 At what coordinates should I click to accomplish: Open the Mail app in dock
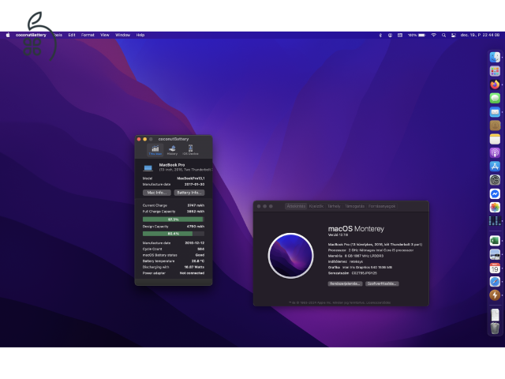pyautogui.click(x=495, y=112)
